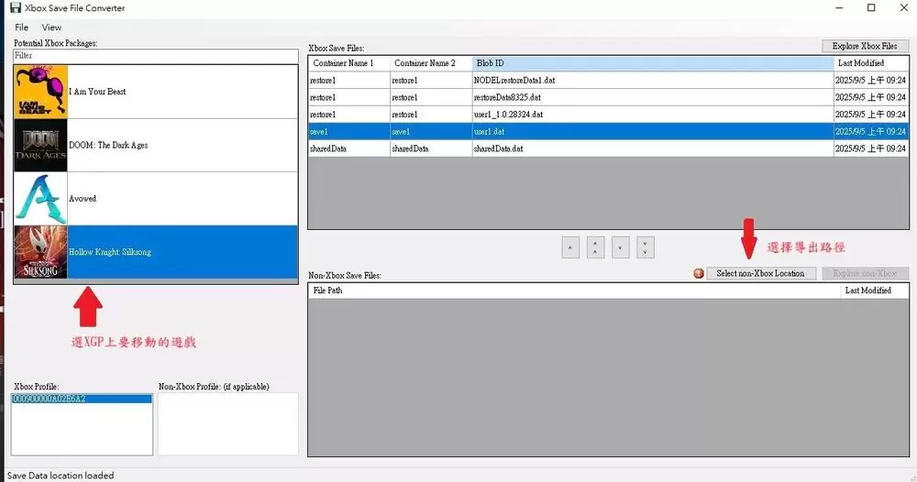Click the single down-arrow transfer button
This screenshot has width=917, height=482.
pyautogui.click(x=620, y=247)
